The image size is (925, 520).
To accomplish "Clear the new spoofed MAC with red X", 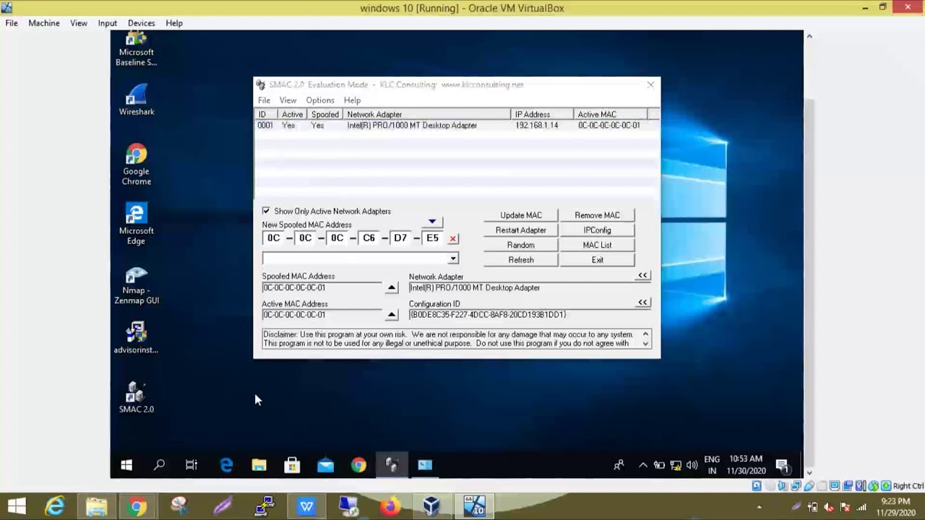I will coord(453,238).
